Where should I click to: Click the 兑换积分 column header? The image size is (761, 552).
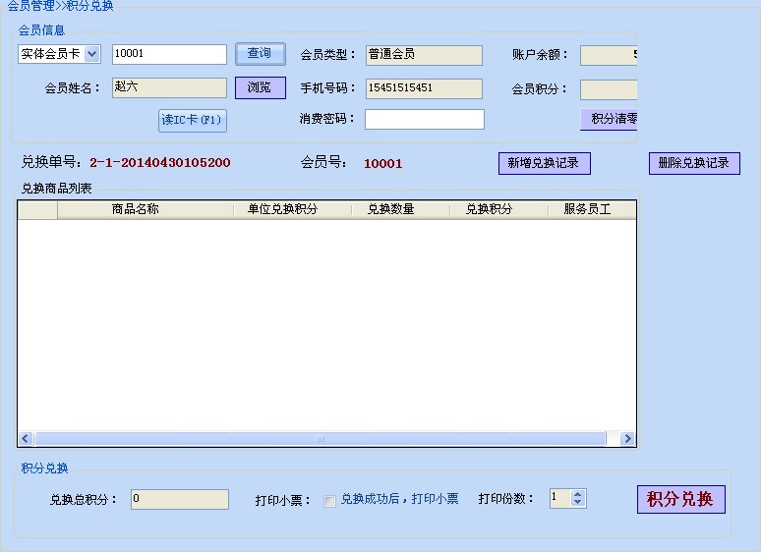pos(498,209)
